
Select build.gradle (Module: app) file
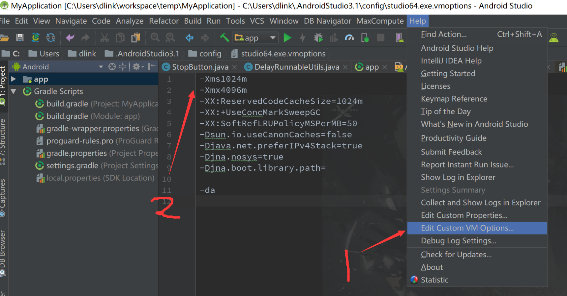pos(87,116)
